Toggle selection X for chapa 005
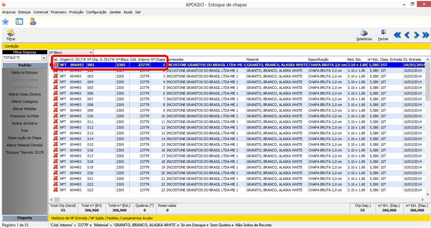The height and width of the screenshot is (228, 431). point(55,87)
